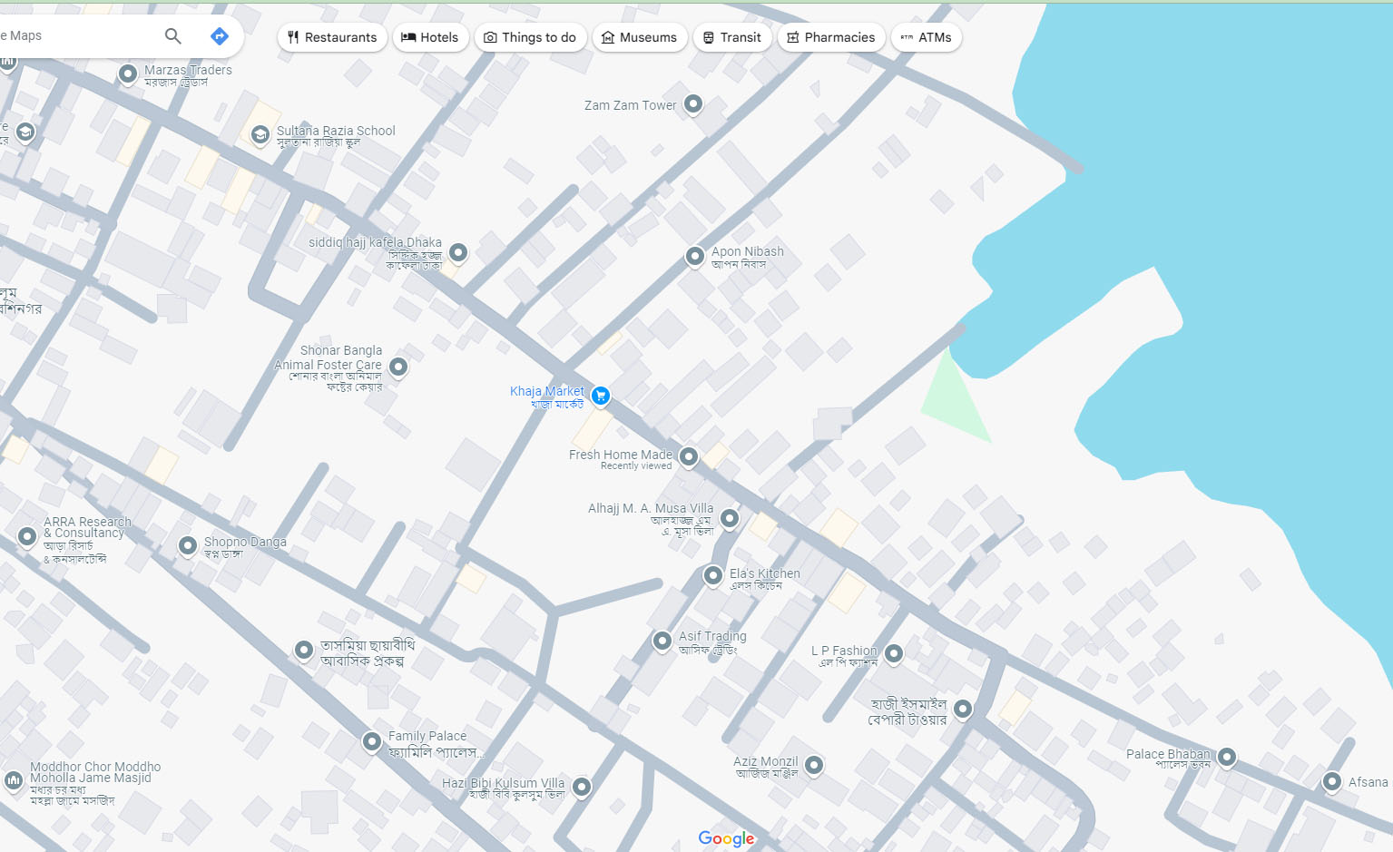Open the Sultana Razia School marker
1393x852 pixels.
260,135
